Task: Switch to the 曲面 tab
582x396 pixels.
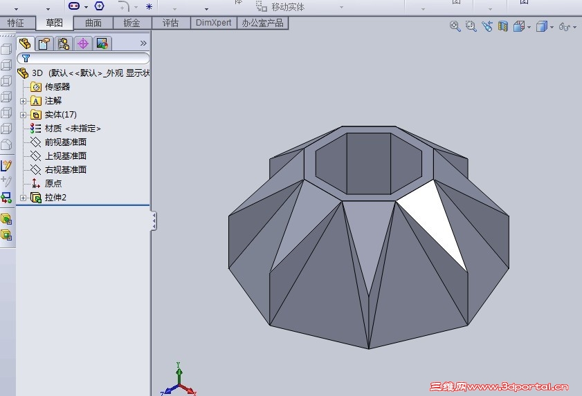Action: 93,23
